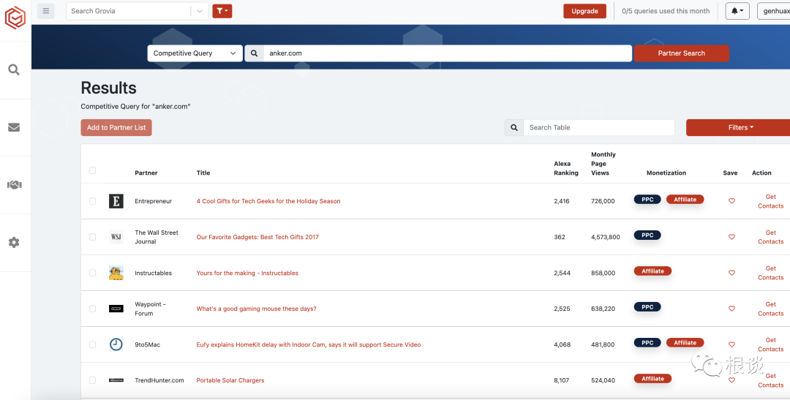Click heart icon for The Wall Street Journal
The image size is (790, 400).
click(731, 237)
